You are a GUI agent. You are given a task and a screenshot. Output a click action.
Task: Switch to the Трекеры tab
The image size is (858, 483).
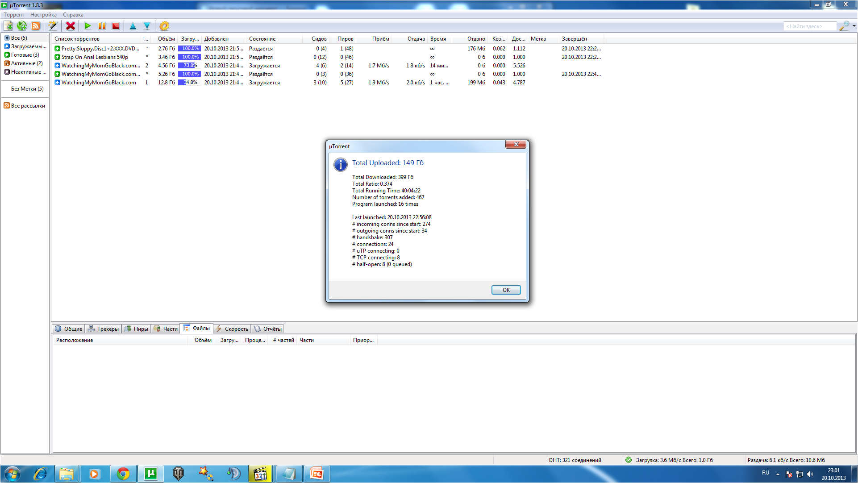point(104,329)
